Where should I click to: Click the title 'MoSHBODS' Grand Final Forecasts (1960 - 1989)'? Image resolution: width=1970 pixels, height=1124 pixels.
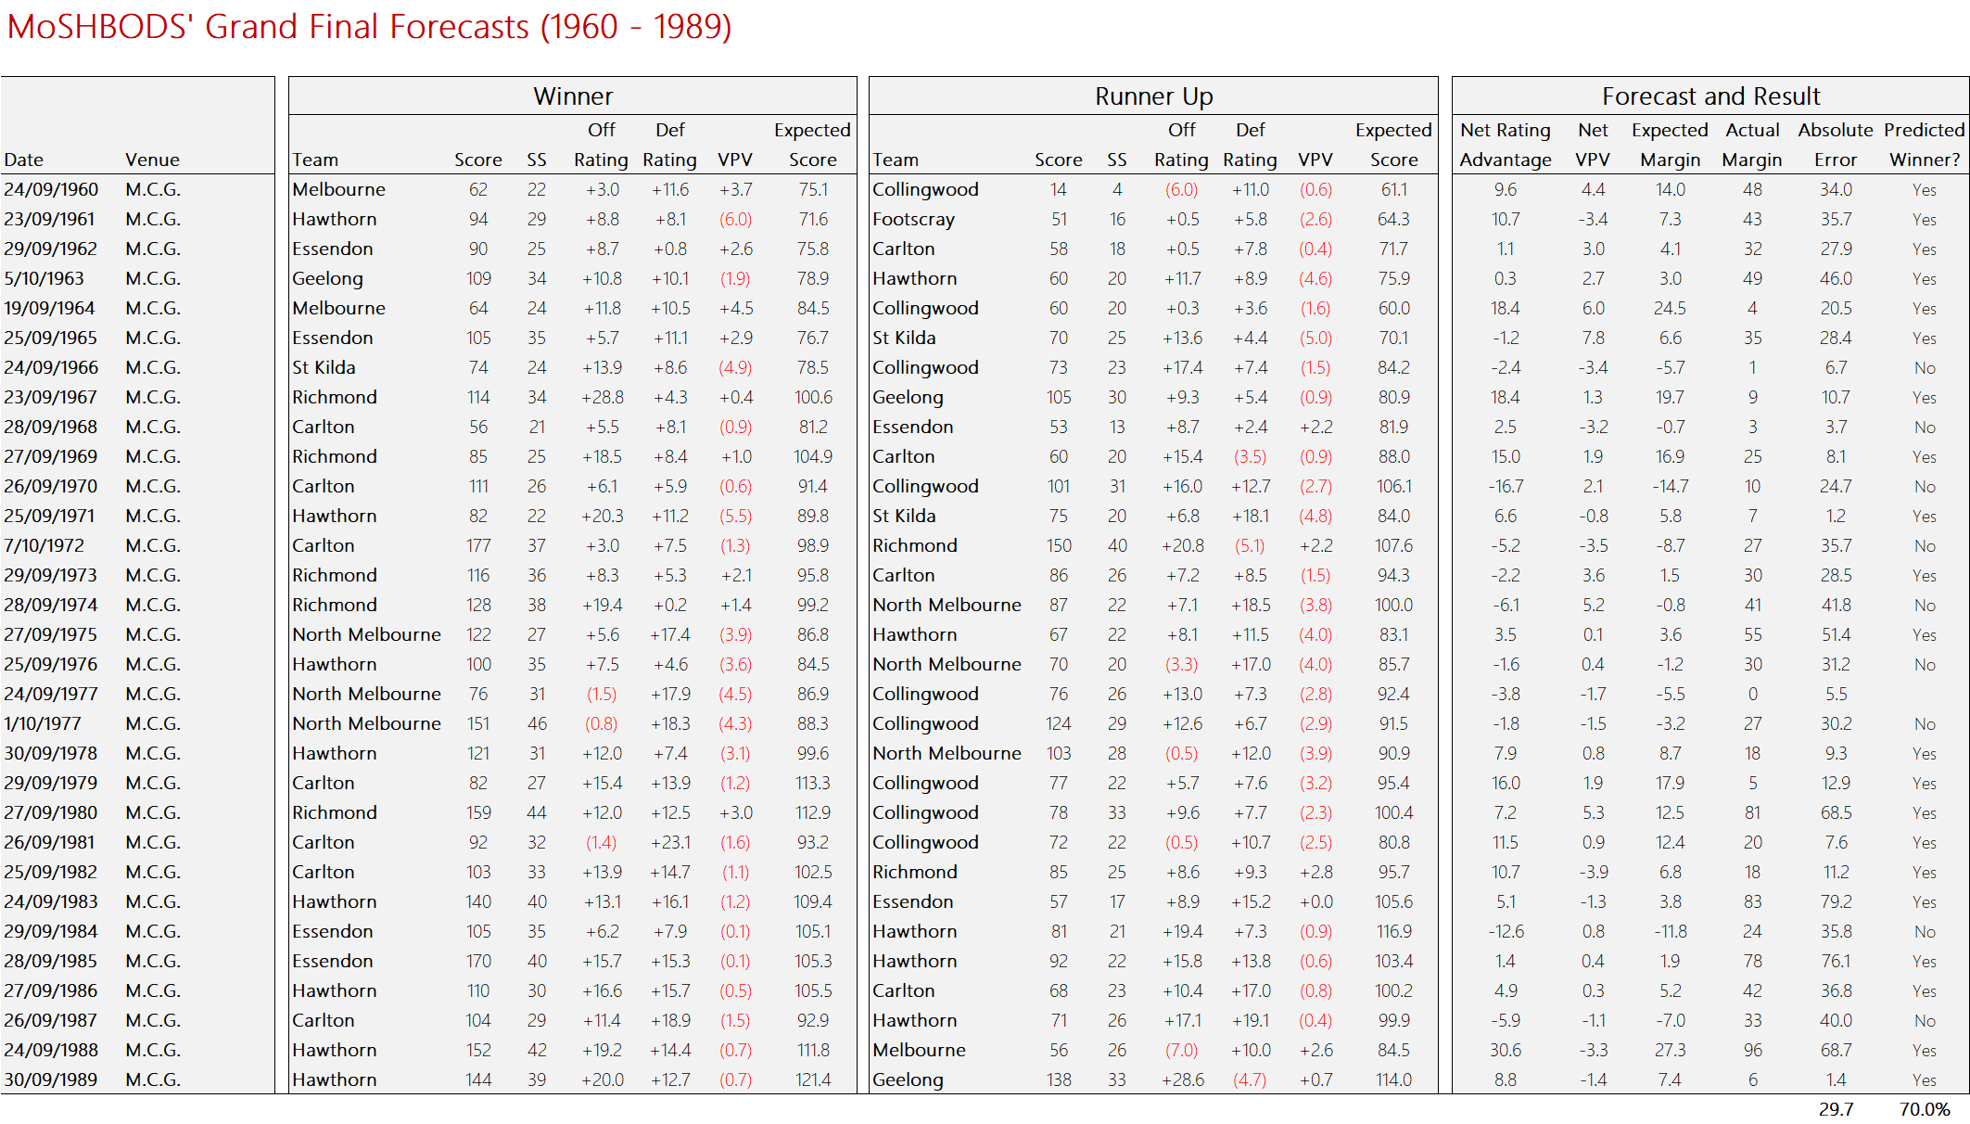tap(369, 27)
